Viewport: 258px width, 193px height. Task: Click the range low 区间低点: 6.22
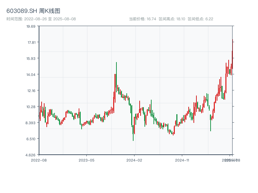click(200, 19)
